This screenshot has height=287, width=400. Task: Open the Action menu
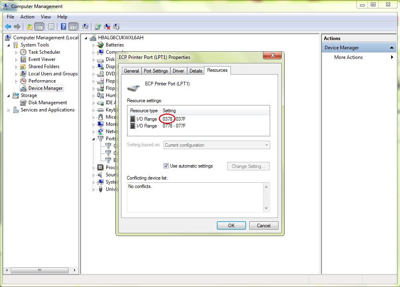[x=27, y=17]
